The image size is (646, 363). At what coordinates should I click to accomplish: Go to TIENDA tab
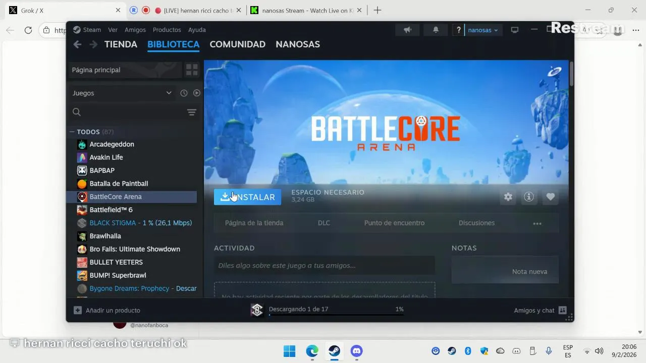(121, 44)
